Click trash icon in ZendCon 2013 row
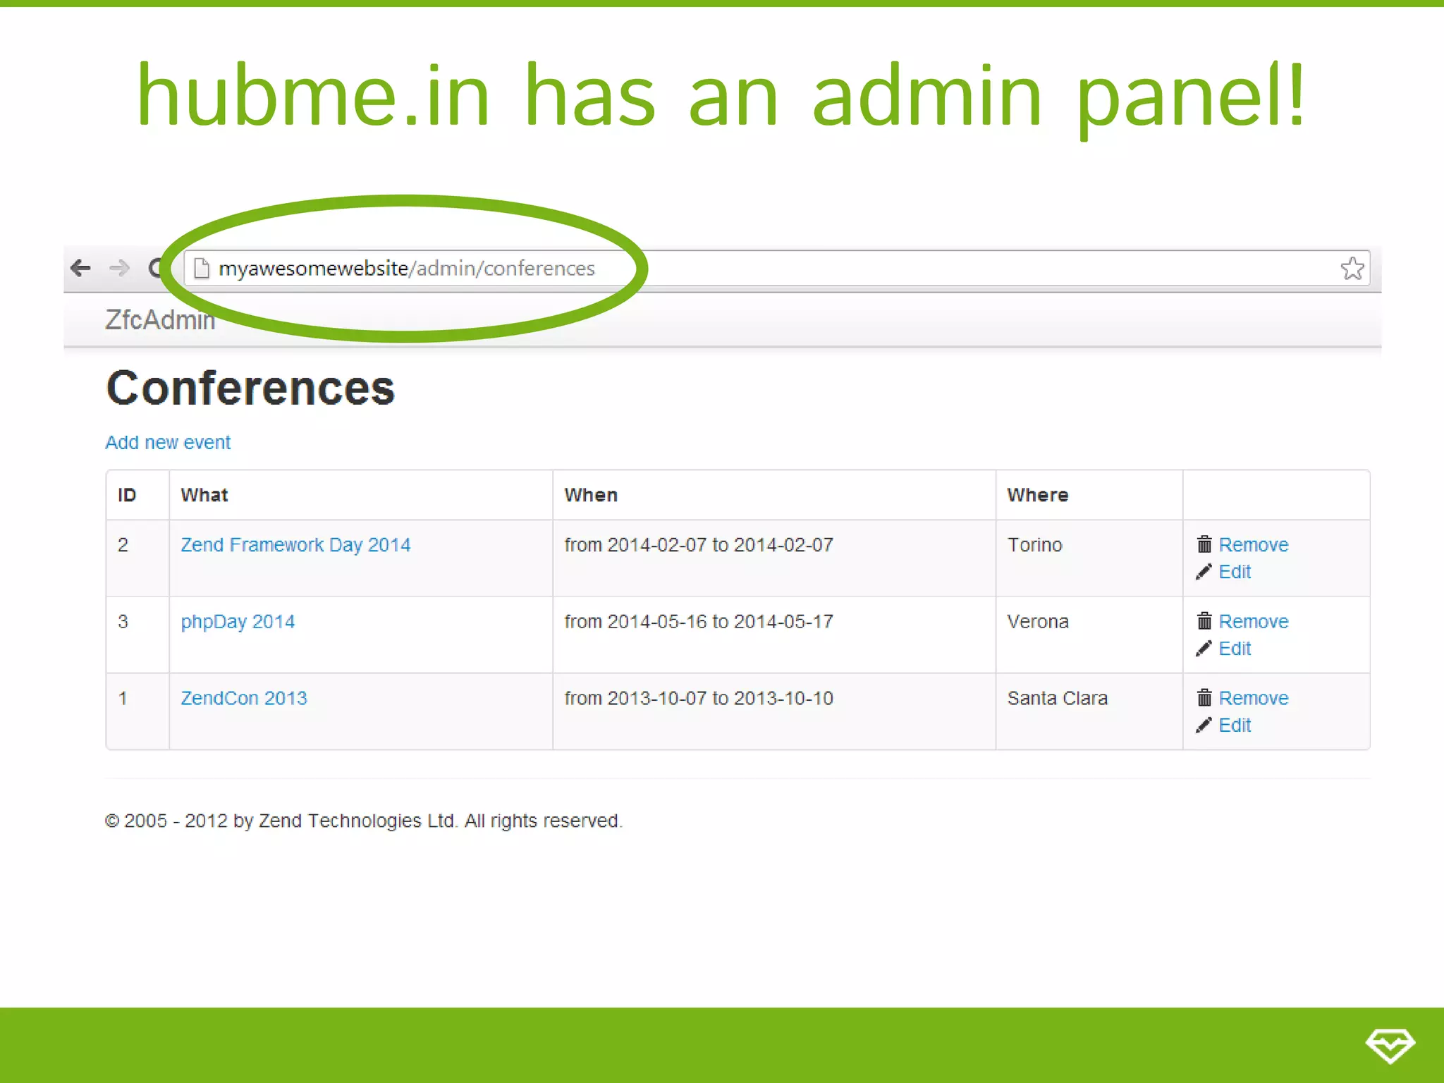This screenshot has height=1083, width=1444. 1204,698
